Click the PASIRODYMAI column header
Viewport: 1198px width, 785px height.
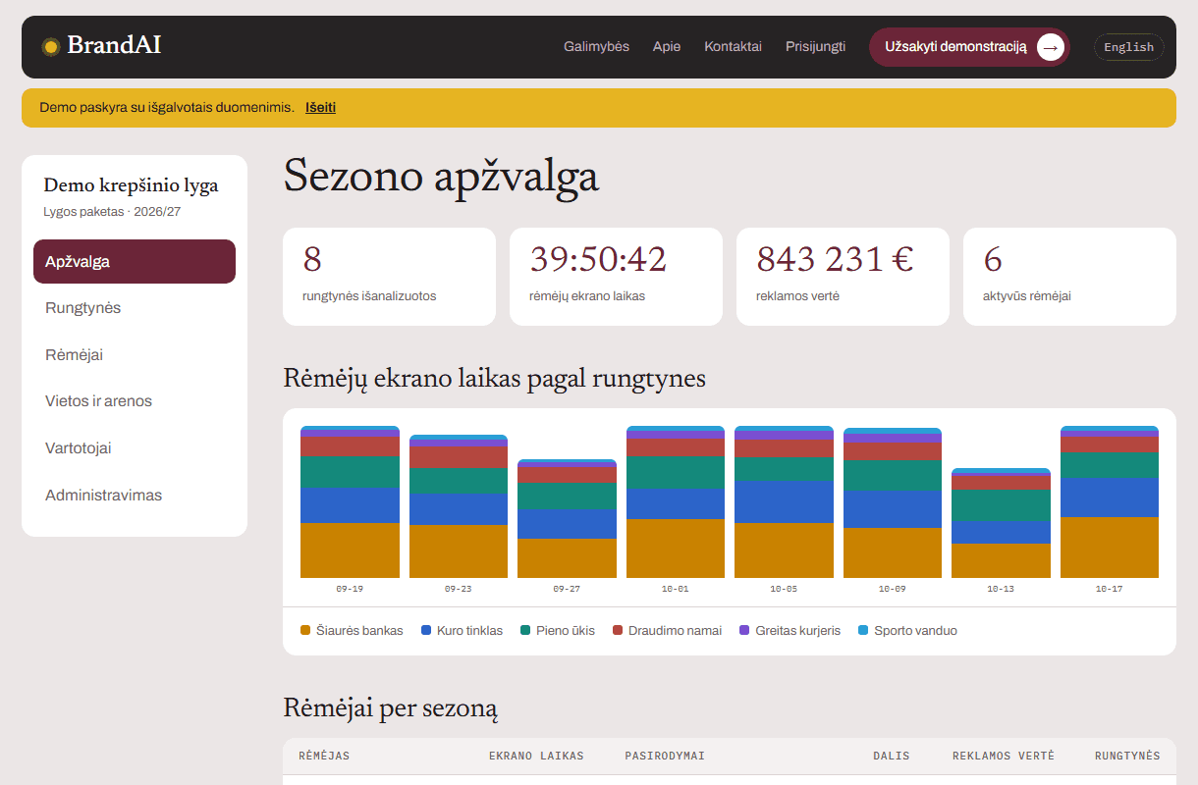pos(665,757)
